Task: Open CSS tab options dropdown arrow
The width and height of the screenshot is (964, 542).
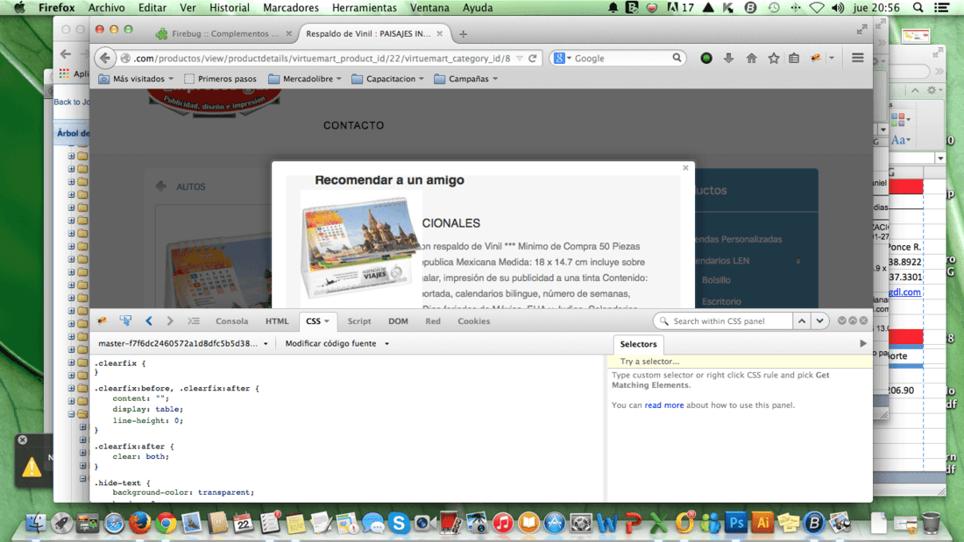Action: coord(327,321)
